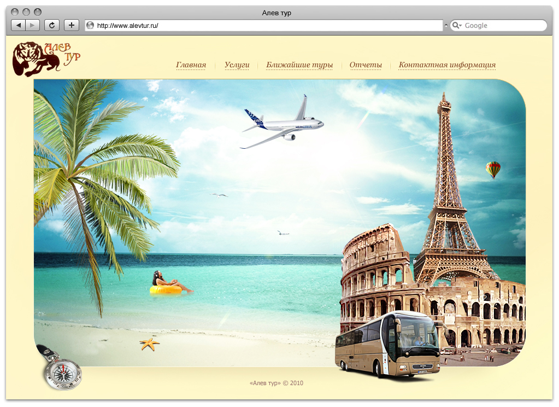Open the search magnifier dropdown

[457, 25]
